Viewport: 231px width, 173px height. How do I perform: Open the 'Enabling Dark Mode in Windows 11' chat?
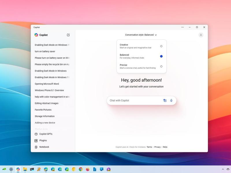tap(52, 77)
